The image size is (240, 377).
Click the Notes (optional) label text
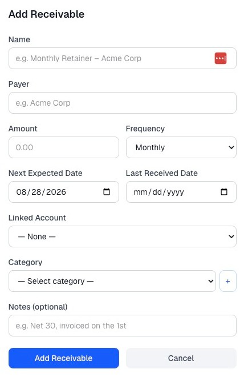[38, 307]
